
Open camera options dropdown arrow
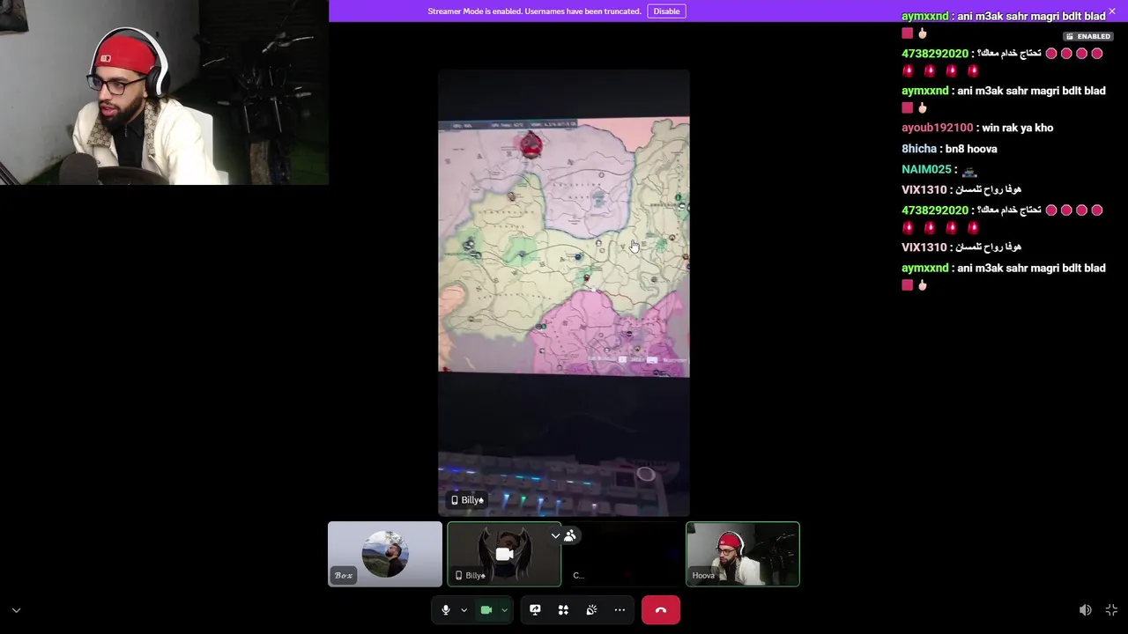[504, 610]
